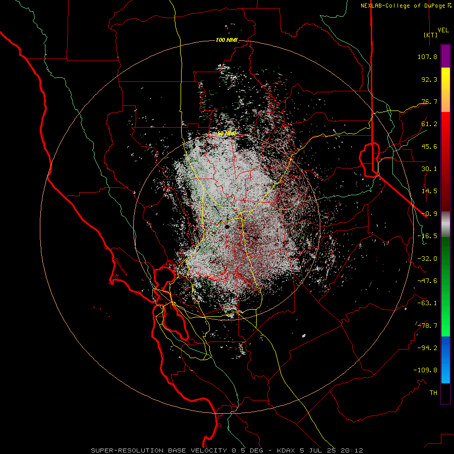Click the -47.6 velocity scale value
The height and width of the screenshot is (454, 454).
coord(427,281)
